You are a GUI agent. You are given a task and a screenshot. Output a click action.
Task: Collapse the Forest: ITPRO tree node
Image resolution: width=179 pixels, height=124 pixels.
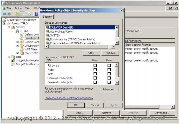(4, 23)
